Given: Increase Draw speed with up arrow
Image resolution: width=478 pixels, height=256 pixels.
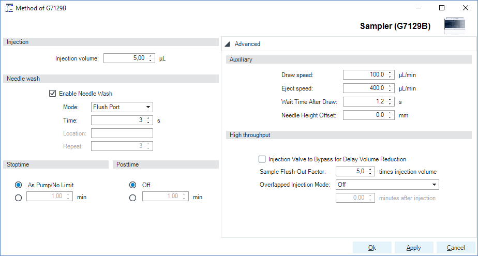Looking at the screenshot, I should 390,72.
